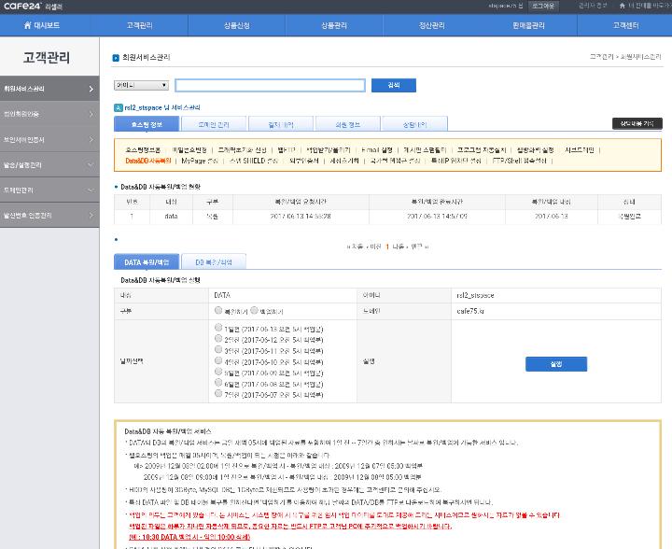The image size is (672, 549).
Task: Open the 상품신청 top menu
Action: tap(236, 25)
